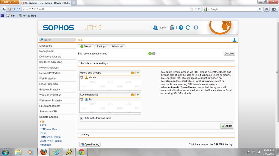Click the WebAdmin search field

[58, 40]
